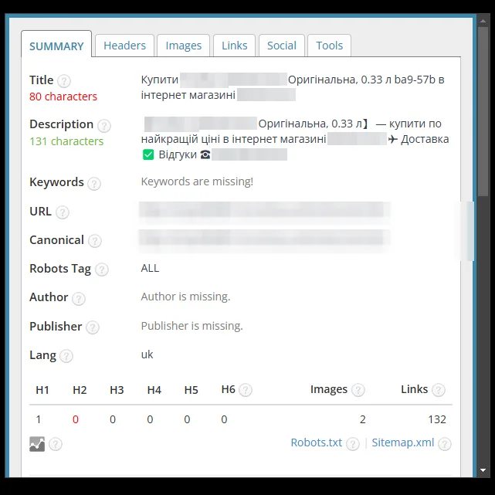Screen dimensions: 495x495
Task: Open the Tools tab
Action: (x=329, y=46)
